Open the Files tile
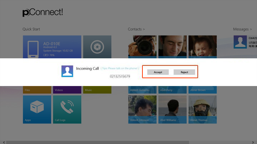 pyautogui.click(x=37, y=90)
